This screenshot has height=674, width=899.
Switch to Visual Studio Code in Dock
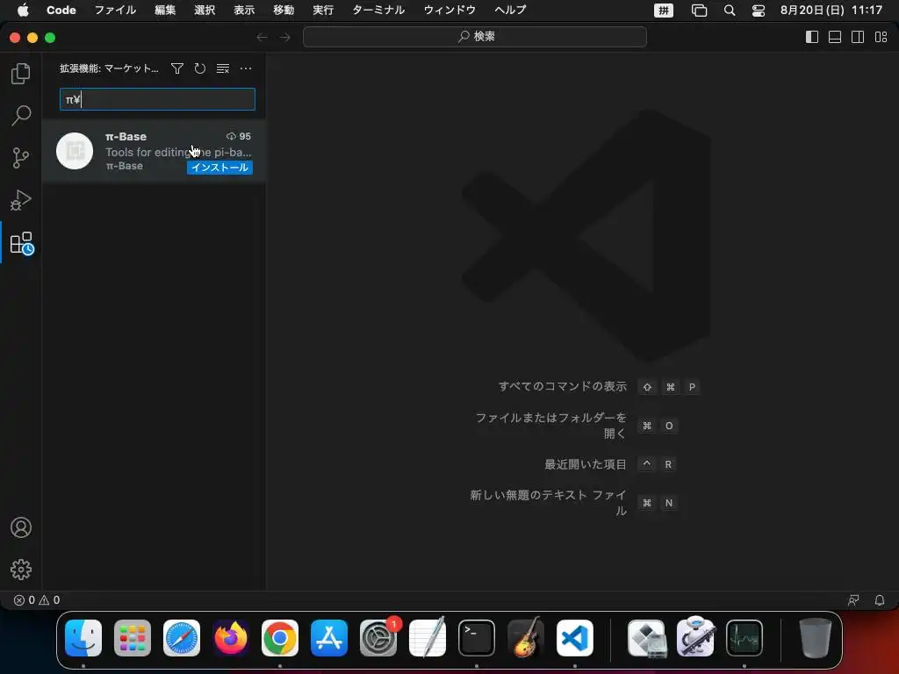pos(575,638)
